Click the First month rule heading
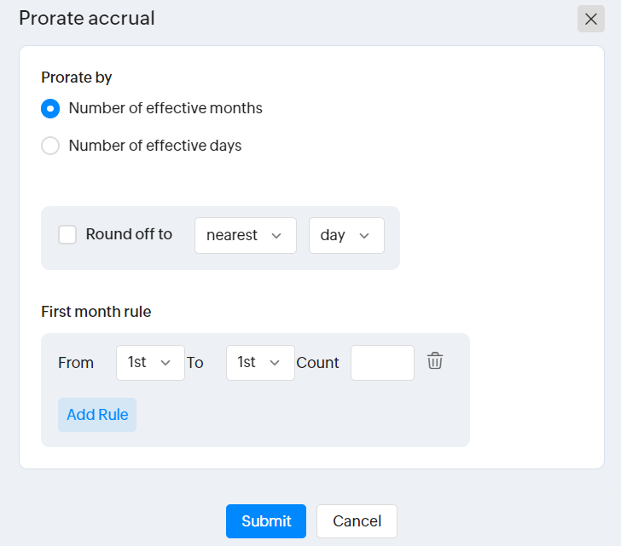The height and width of the screenshot is (546, 621). [x=96, y=312]
